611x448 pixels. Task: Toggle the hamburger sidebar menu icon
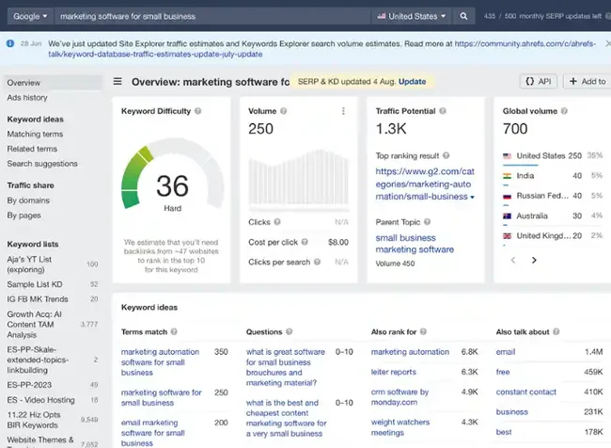tap(117, 82)
